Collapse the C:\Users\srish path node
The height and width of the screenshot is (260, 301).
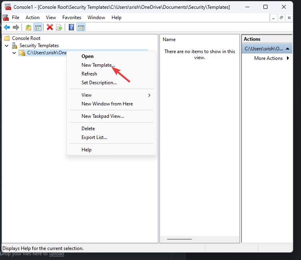tap(14, 53)
